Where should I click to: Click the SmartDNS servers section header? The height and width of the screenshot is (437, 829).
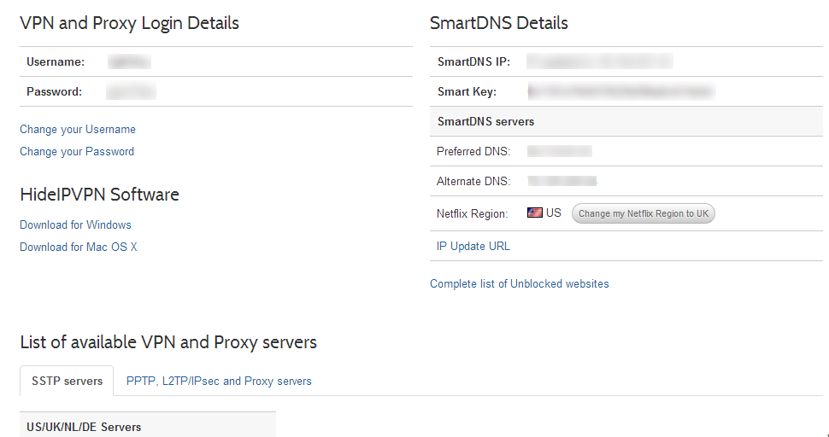[626, 121]
